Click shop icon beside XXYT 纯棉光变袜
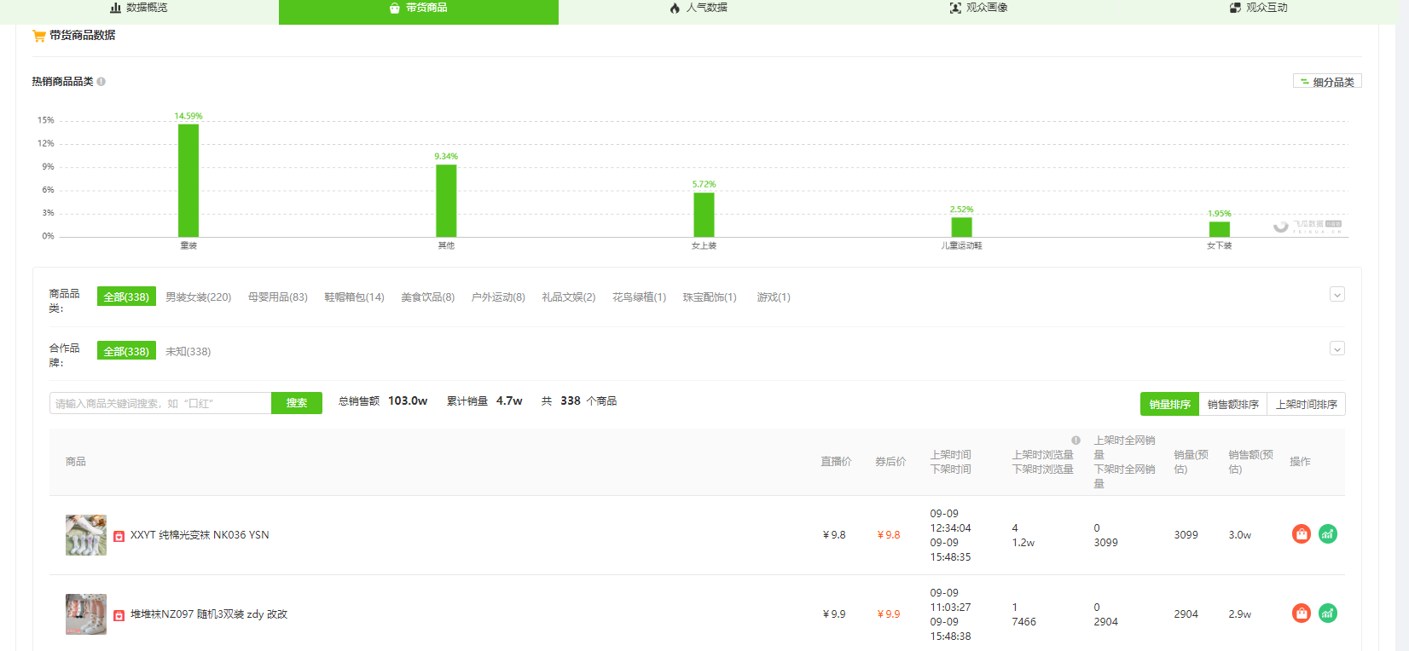 coord(119,536)
